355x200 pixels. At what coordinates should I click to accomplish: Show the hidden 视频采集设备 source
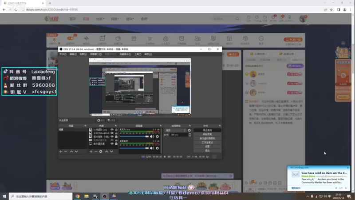112,140
